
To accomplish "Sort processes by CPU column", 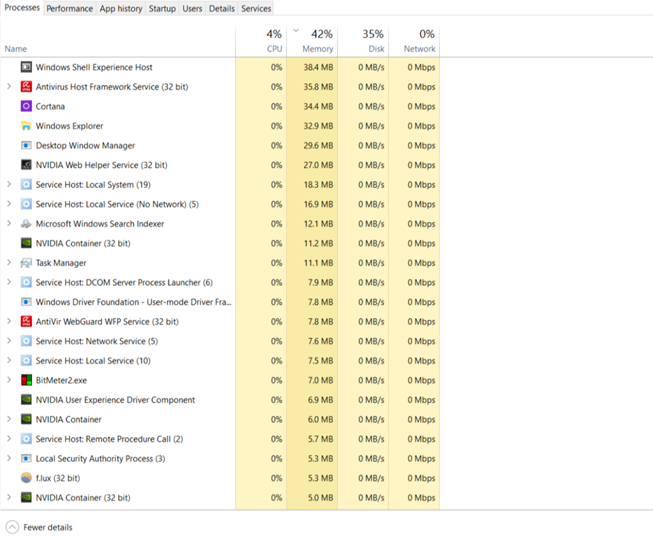I will coord(261,41).
